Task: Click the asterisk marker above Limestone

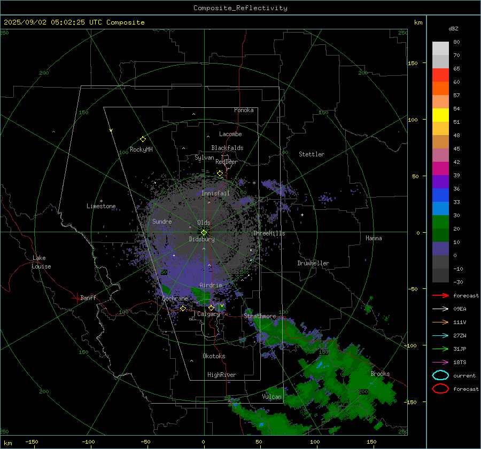Action: tap(101, 201)
